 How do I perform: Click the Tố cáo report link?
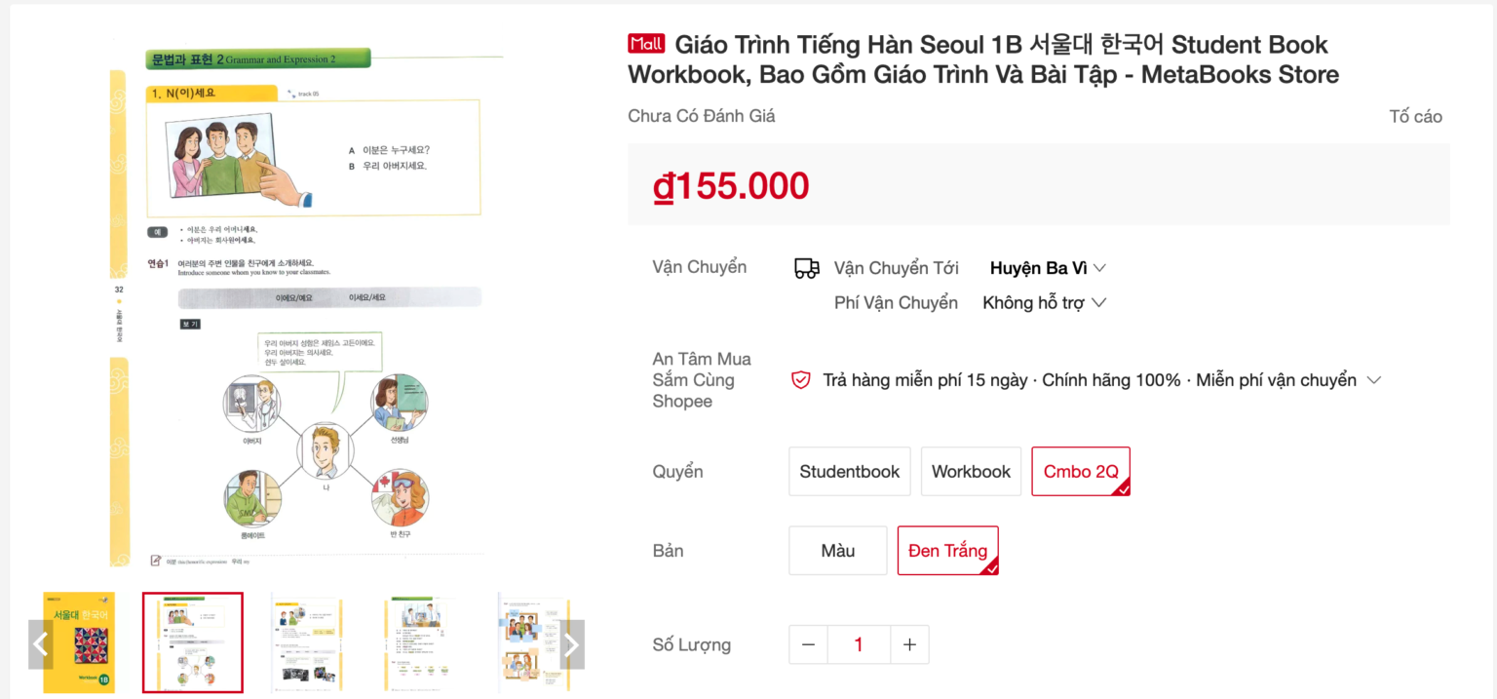(x=1416, y=115)
